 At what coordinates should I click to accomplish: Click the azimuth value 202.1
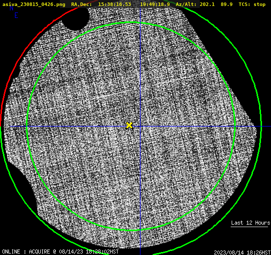point(207,4)
